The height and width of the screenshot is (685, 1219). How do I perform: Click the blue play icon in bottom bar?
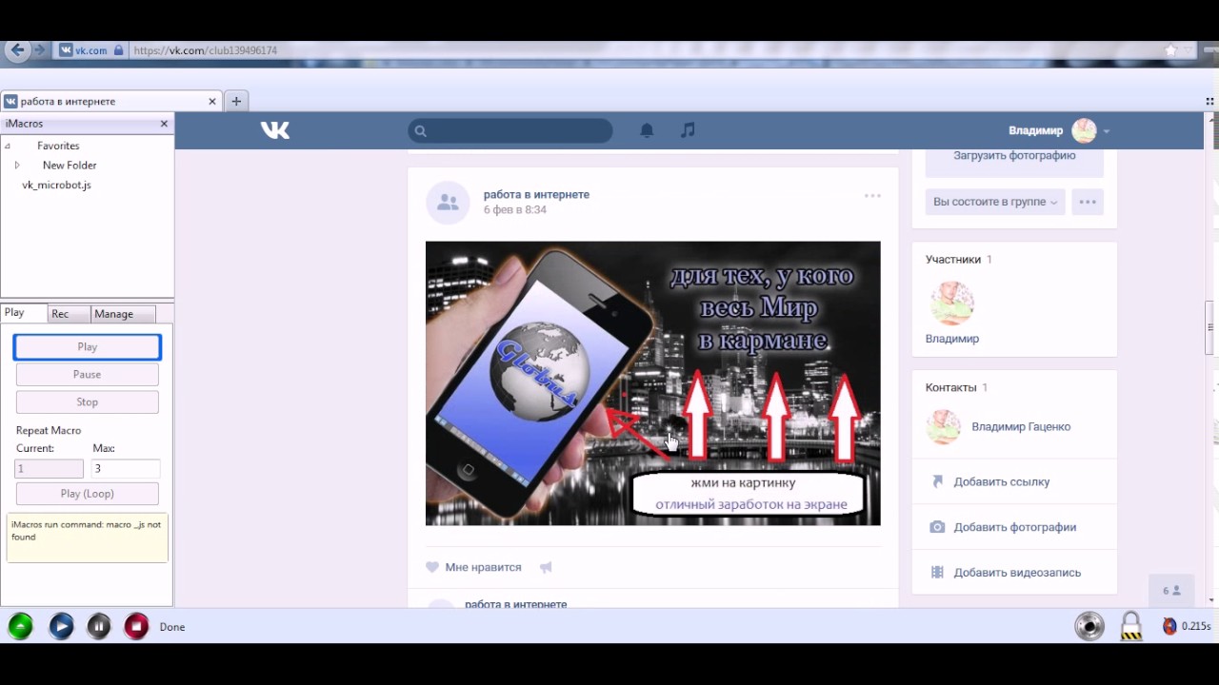61,626
